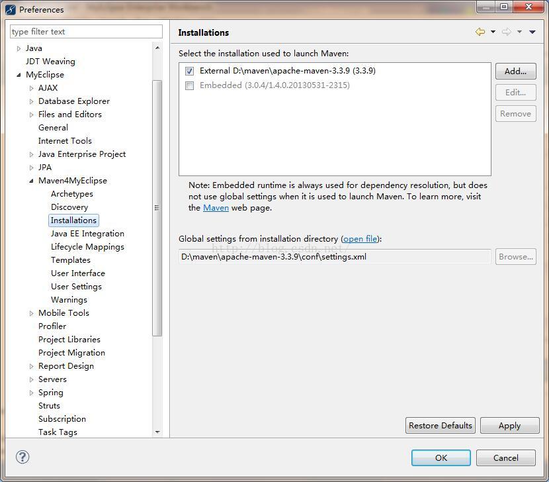Click the tree vertical scrollbar thumb
Image resolution: width=549 pixels, height=482 pixels.
point(157,208)
